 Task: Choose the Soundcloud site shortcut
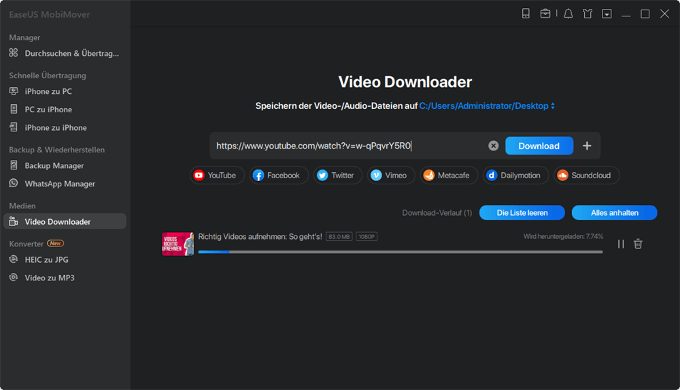[586, 176]
